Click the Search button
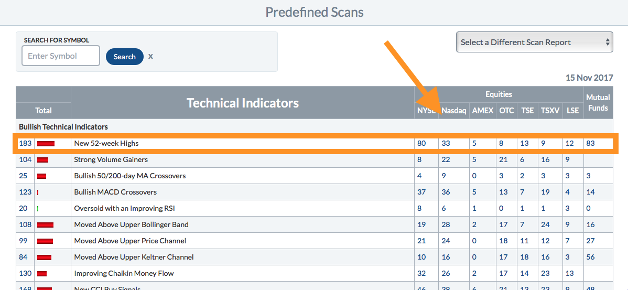The image size is (628, 290). point(125,57)
